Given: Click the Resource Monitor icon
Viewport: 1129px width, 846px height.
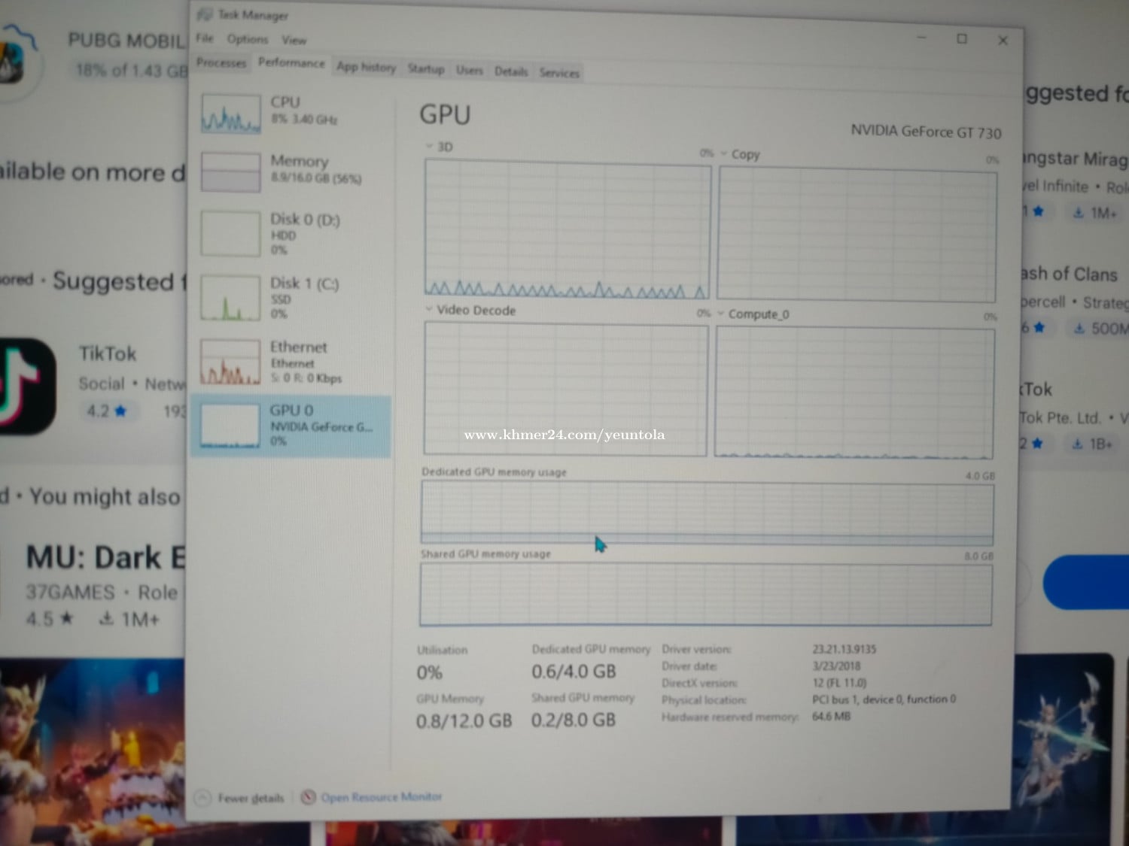Looking at the screenshot, I should [x=308, y=796].
